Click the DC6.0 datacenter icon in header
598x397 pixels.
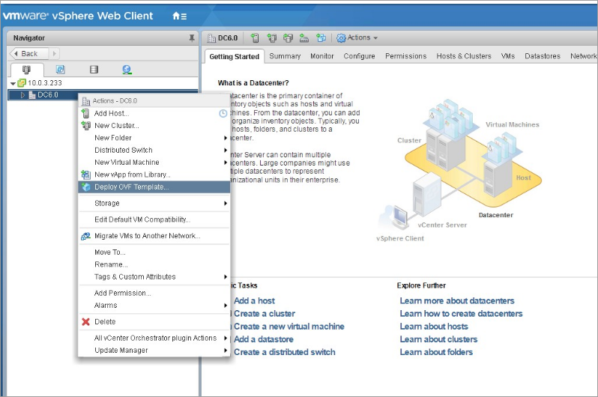coord(211,37)
